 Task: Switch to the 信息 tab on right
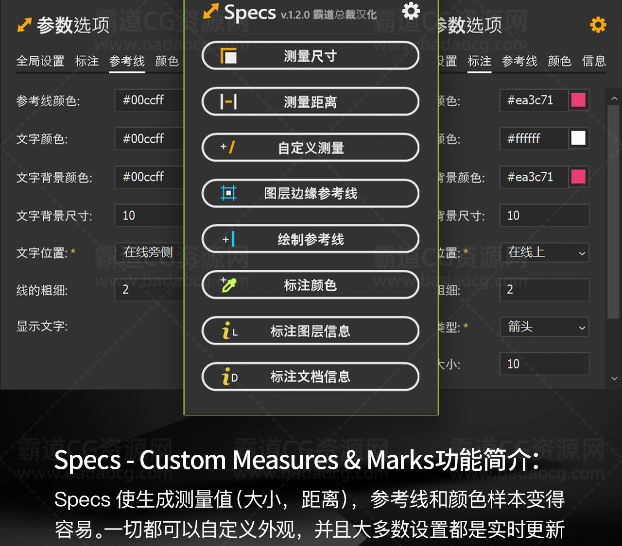[x=593, y=61]
